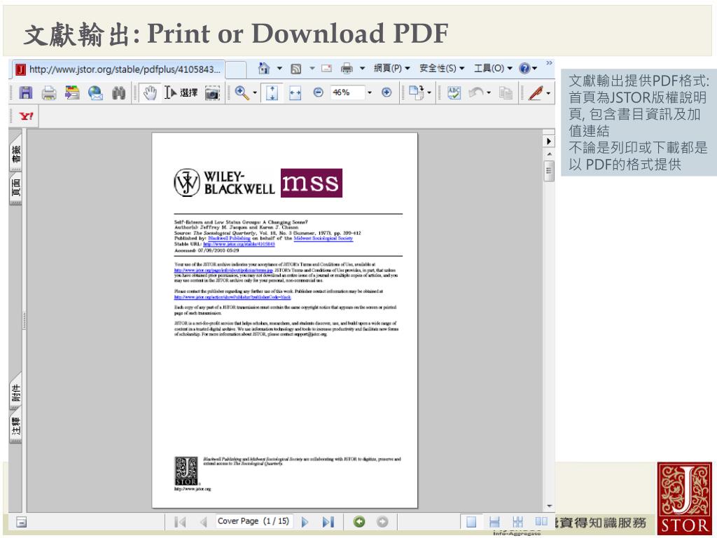The image size is (717, 538).
Task: Expand the sign pen dropdown arrow
Action: 548,93
